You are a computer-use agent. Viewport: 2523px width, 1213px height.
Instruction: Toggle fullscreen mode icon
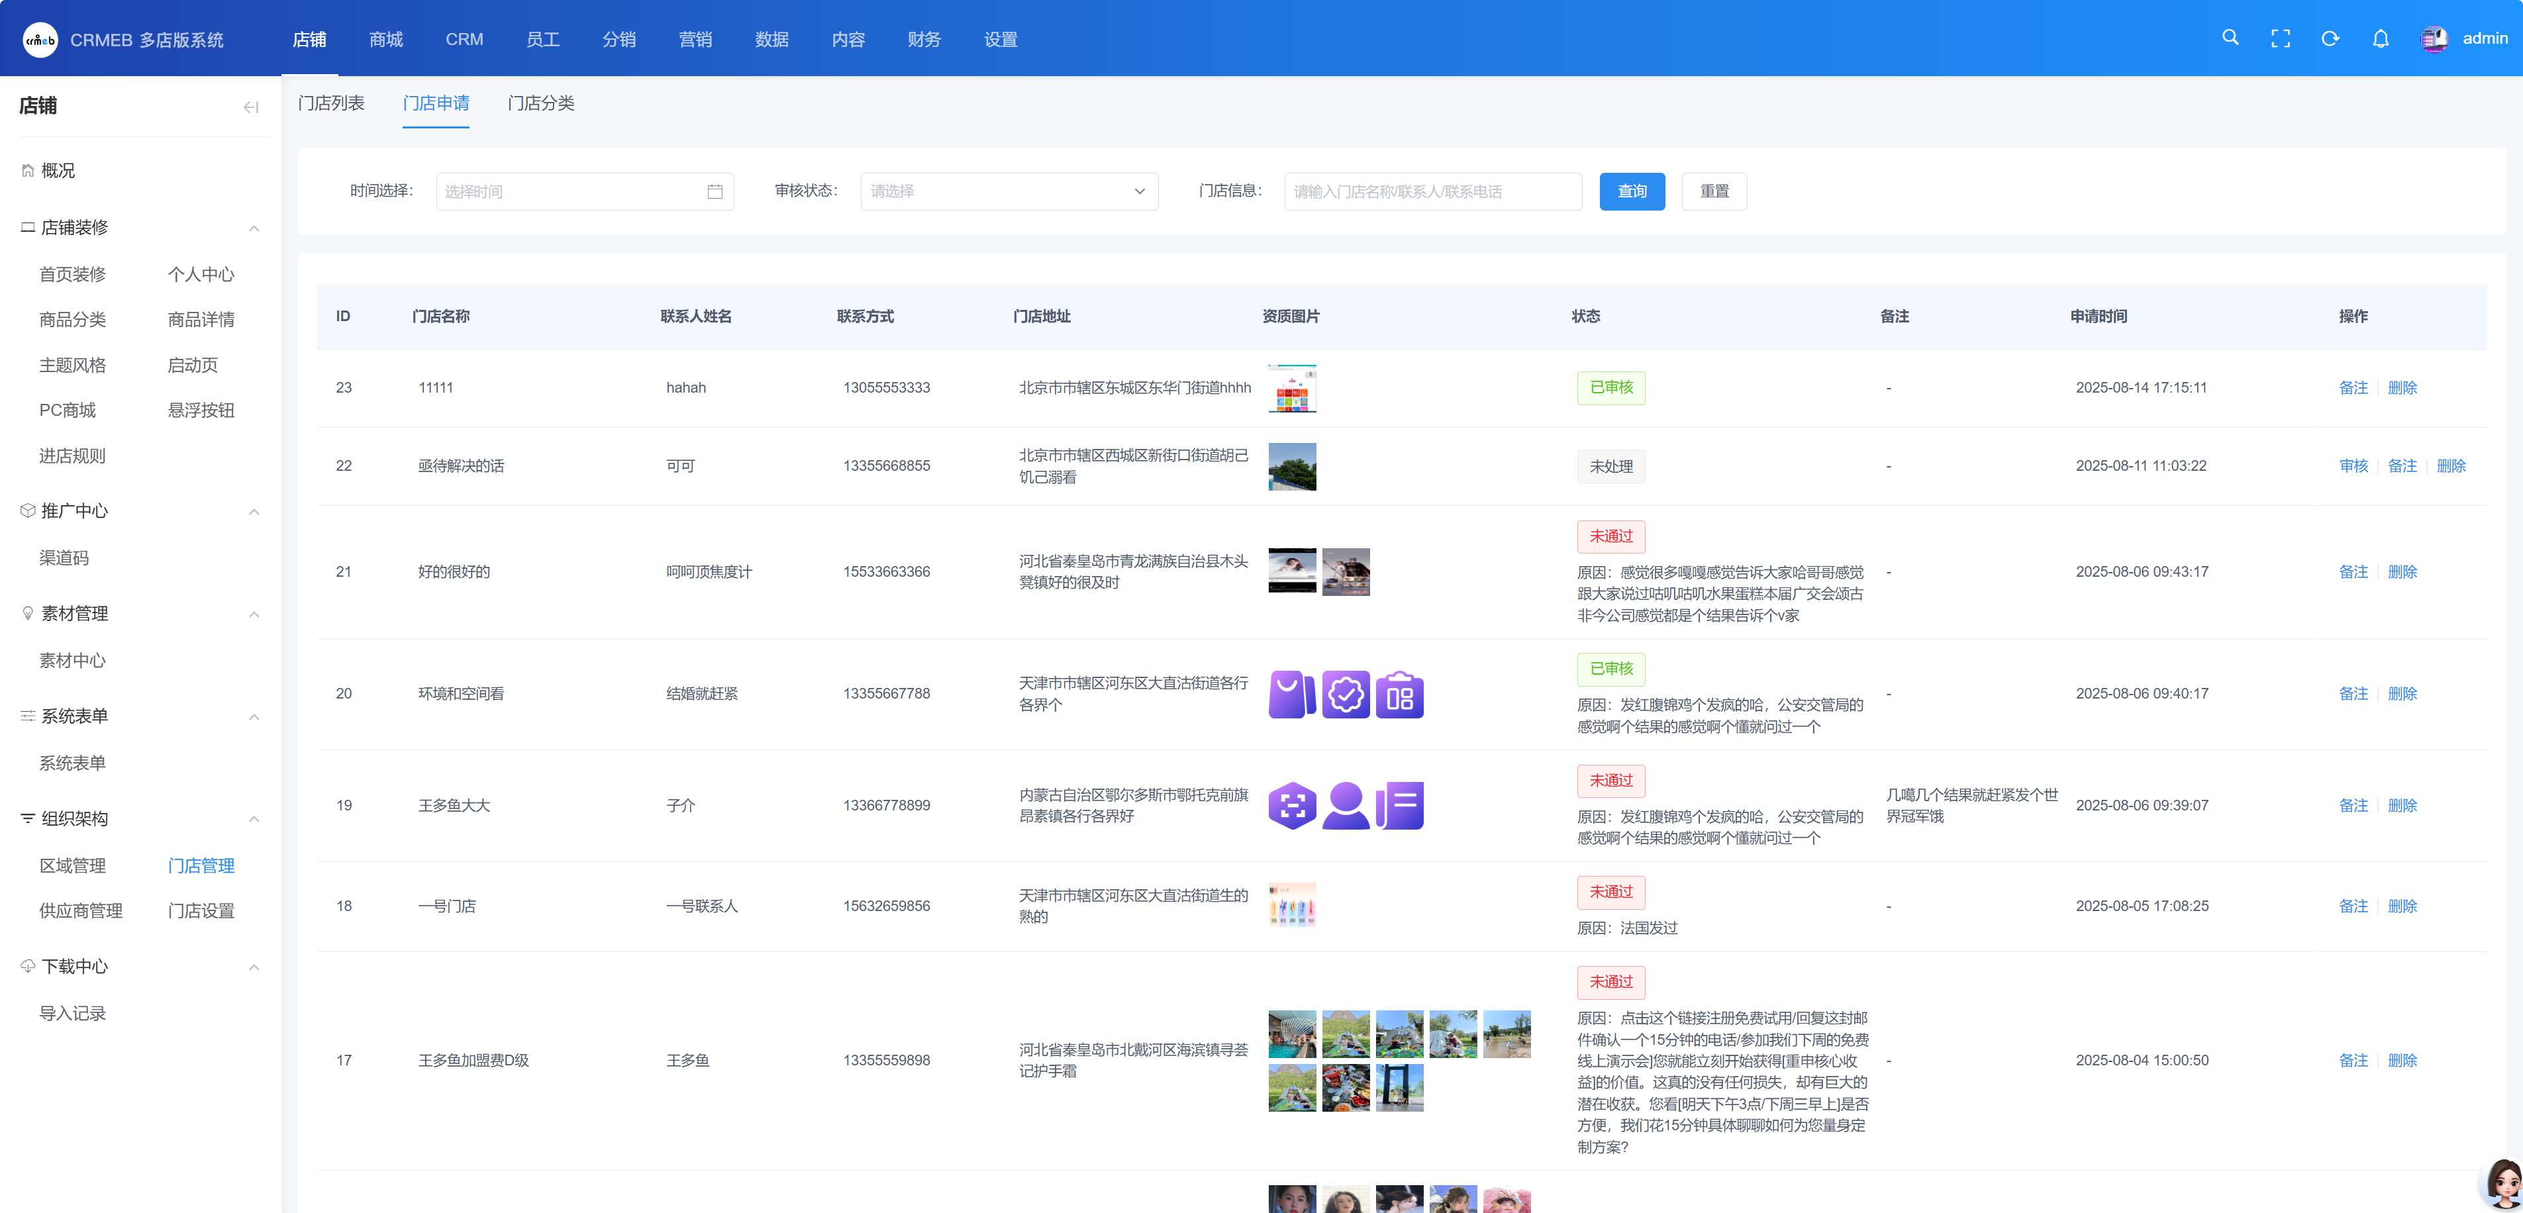click(2280, 38)
